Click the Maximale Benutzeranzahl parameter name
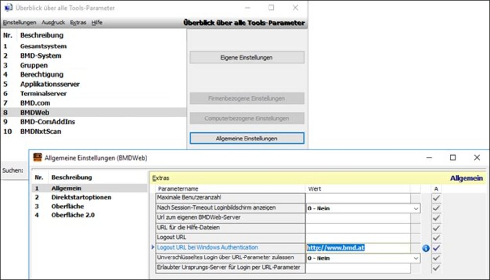 click(x=189, y=197)
